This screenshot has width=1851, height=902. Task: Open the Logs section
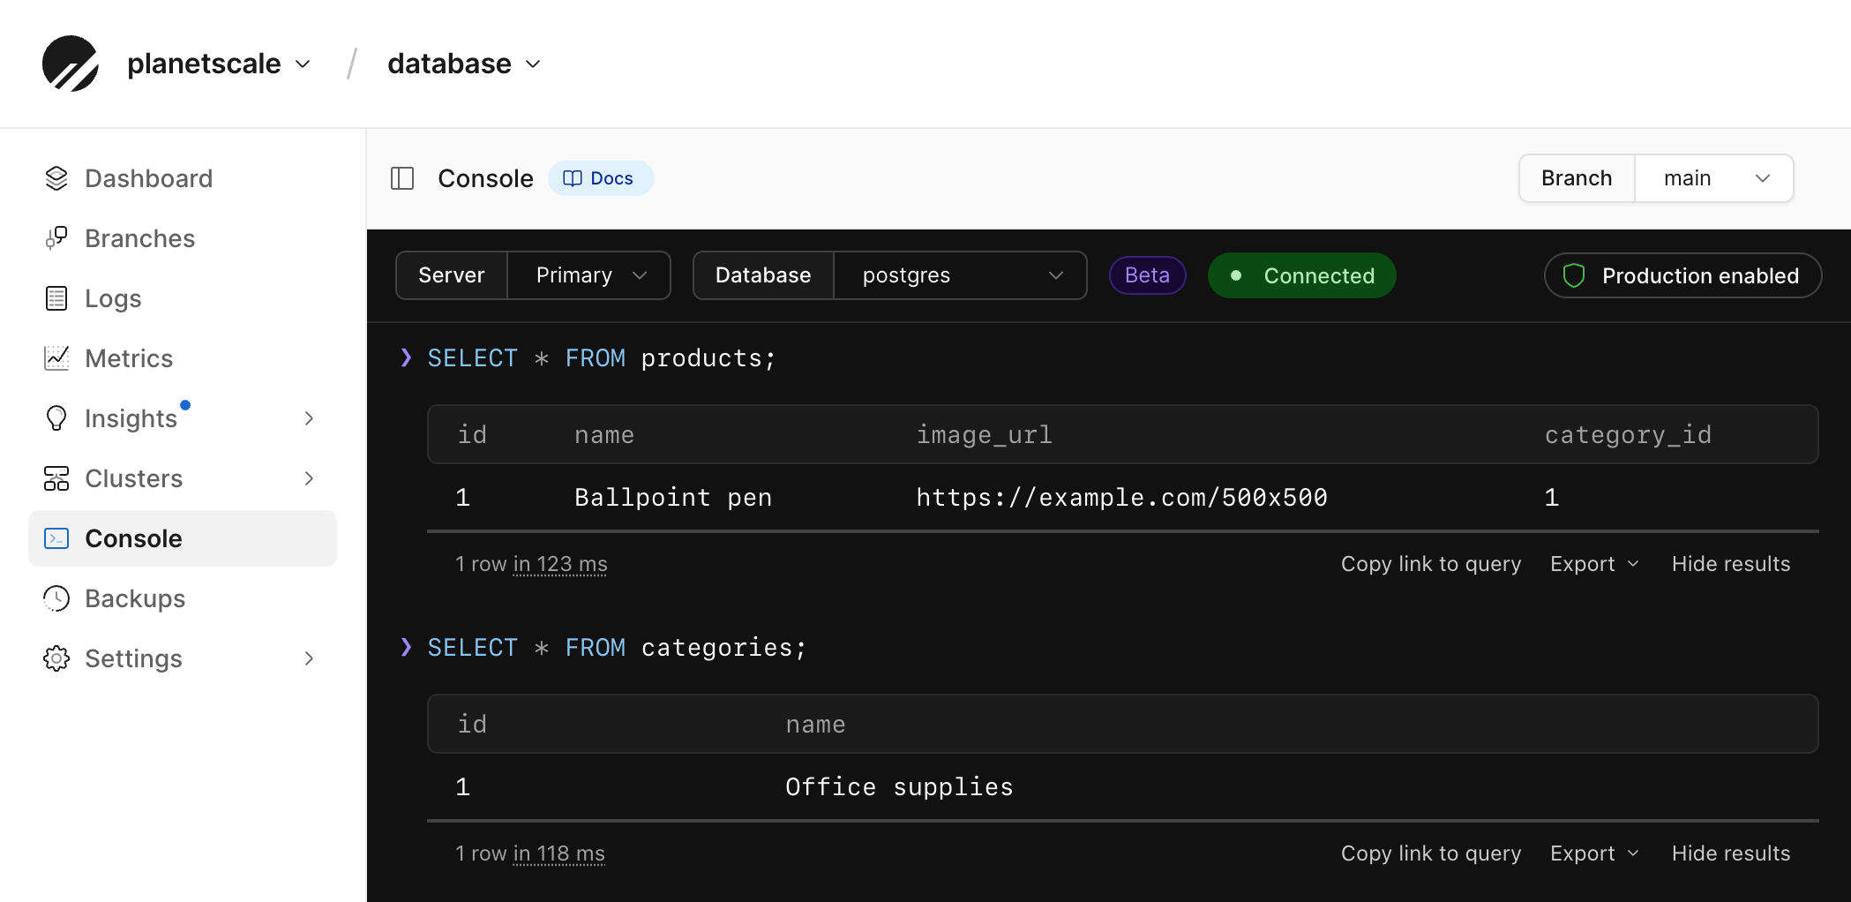(x=183, y=298)
